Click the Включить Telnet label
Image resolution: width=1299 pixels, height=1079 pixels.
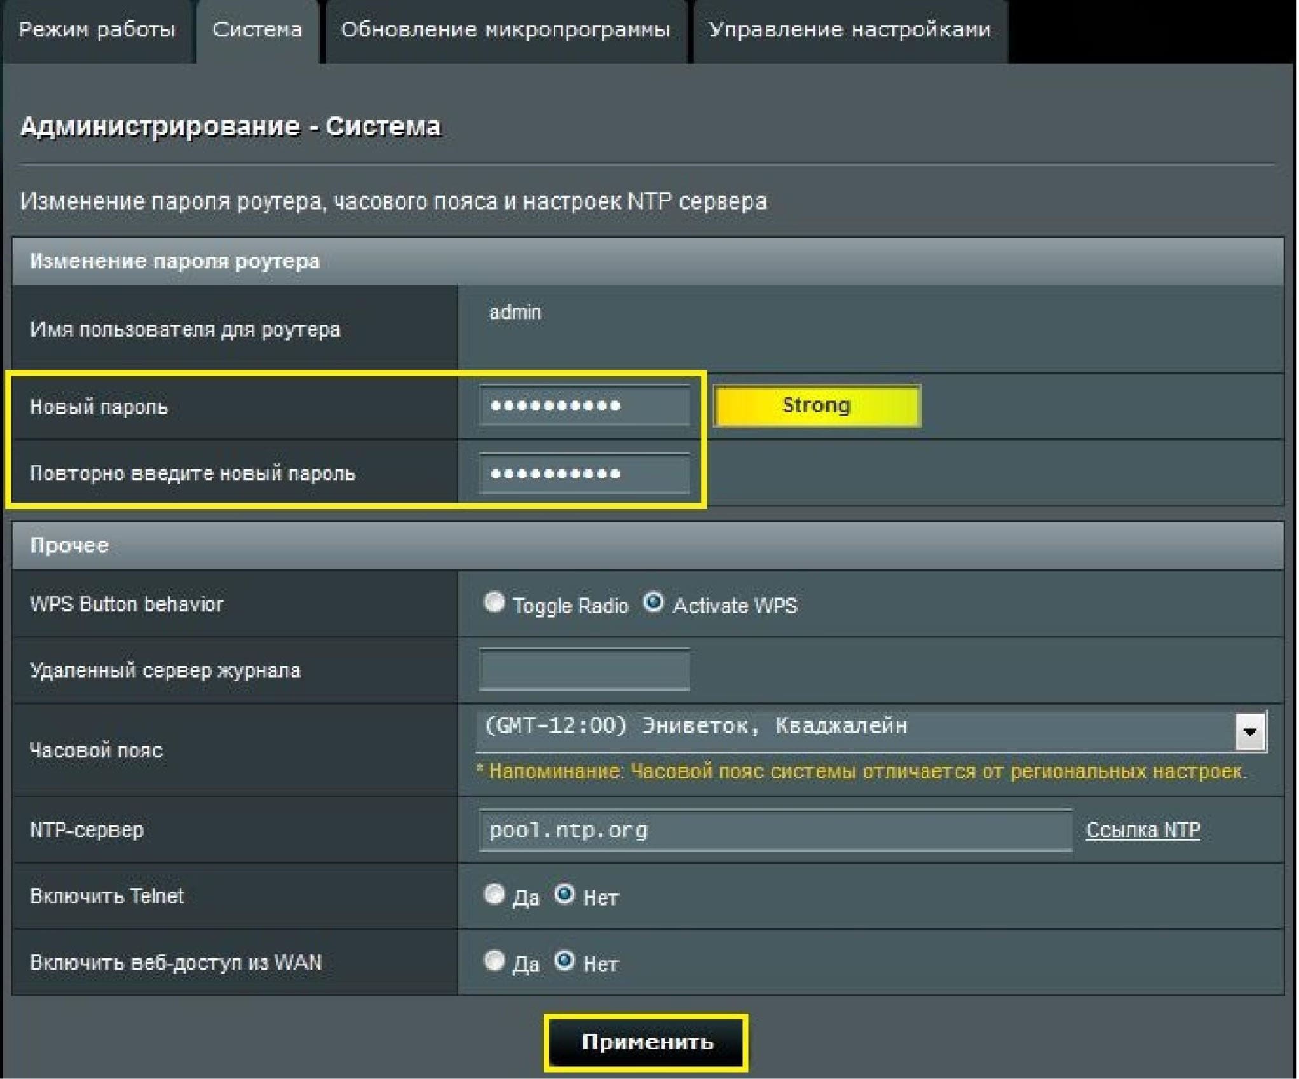(x=107, y=896)
